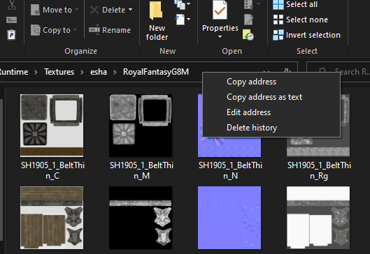Click the search box field
This screenshot has width=370, height=254.
tap(338, 72)
